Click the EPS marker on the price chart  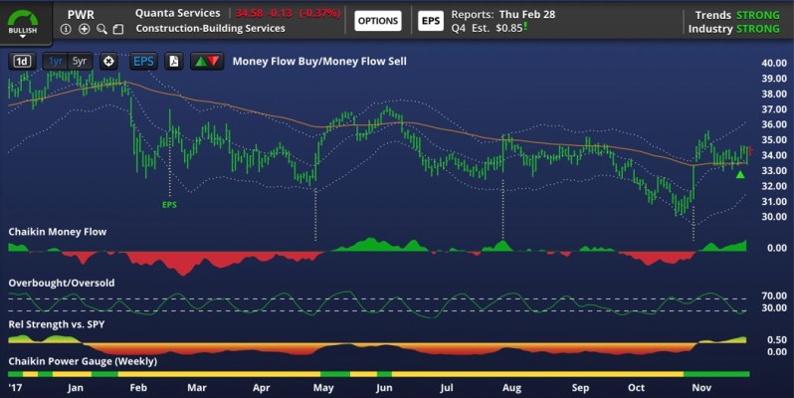click(x=169, y=204)
